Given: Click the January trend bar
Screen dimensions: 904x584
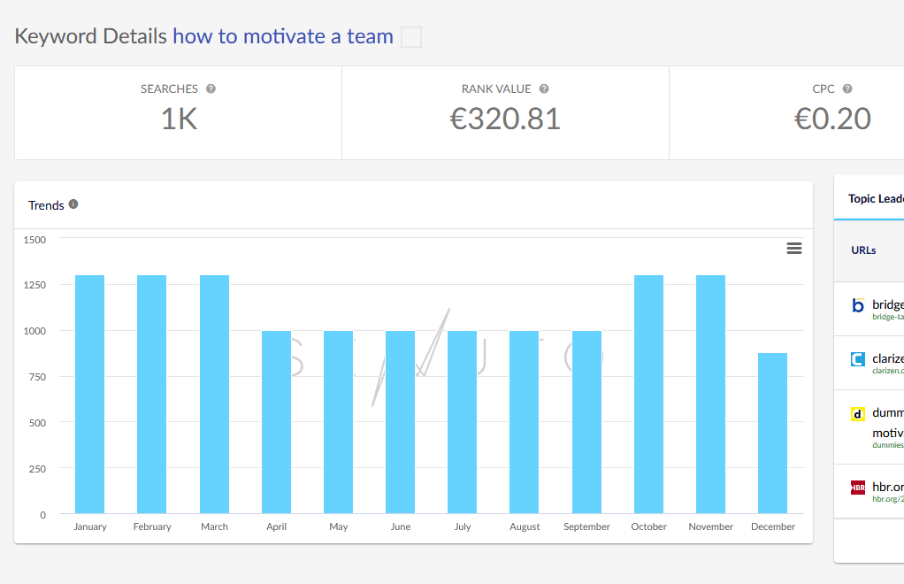Looking at the screenshot, I should point(90,394).
